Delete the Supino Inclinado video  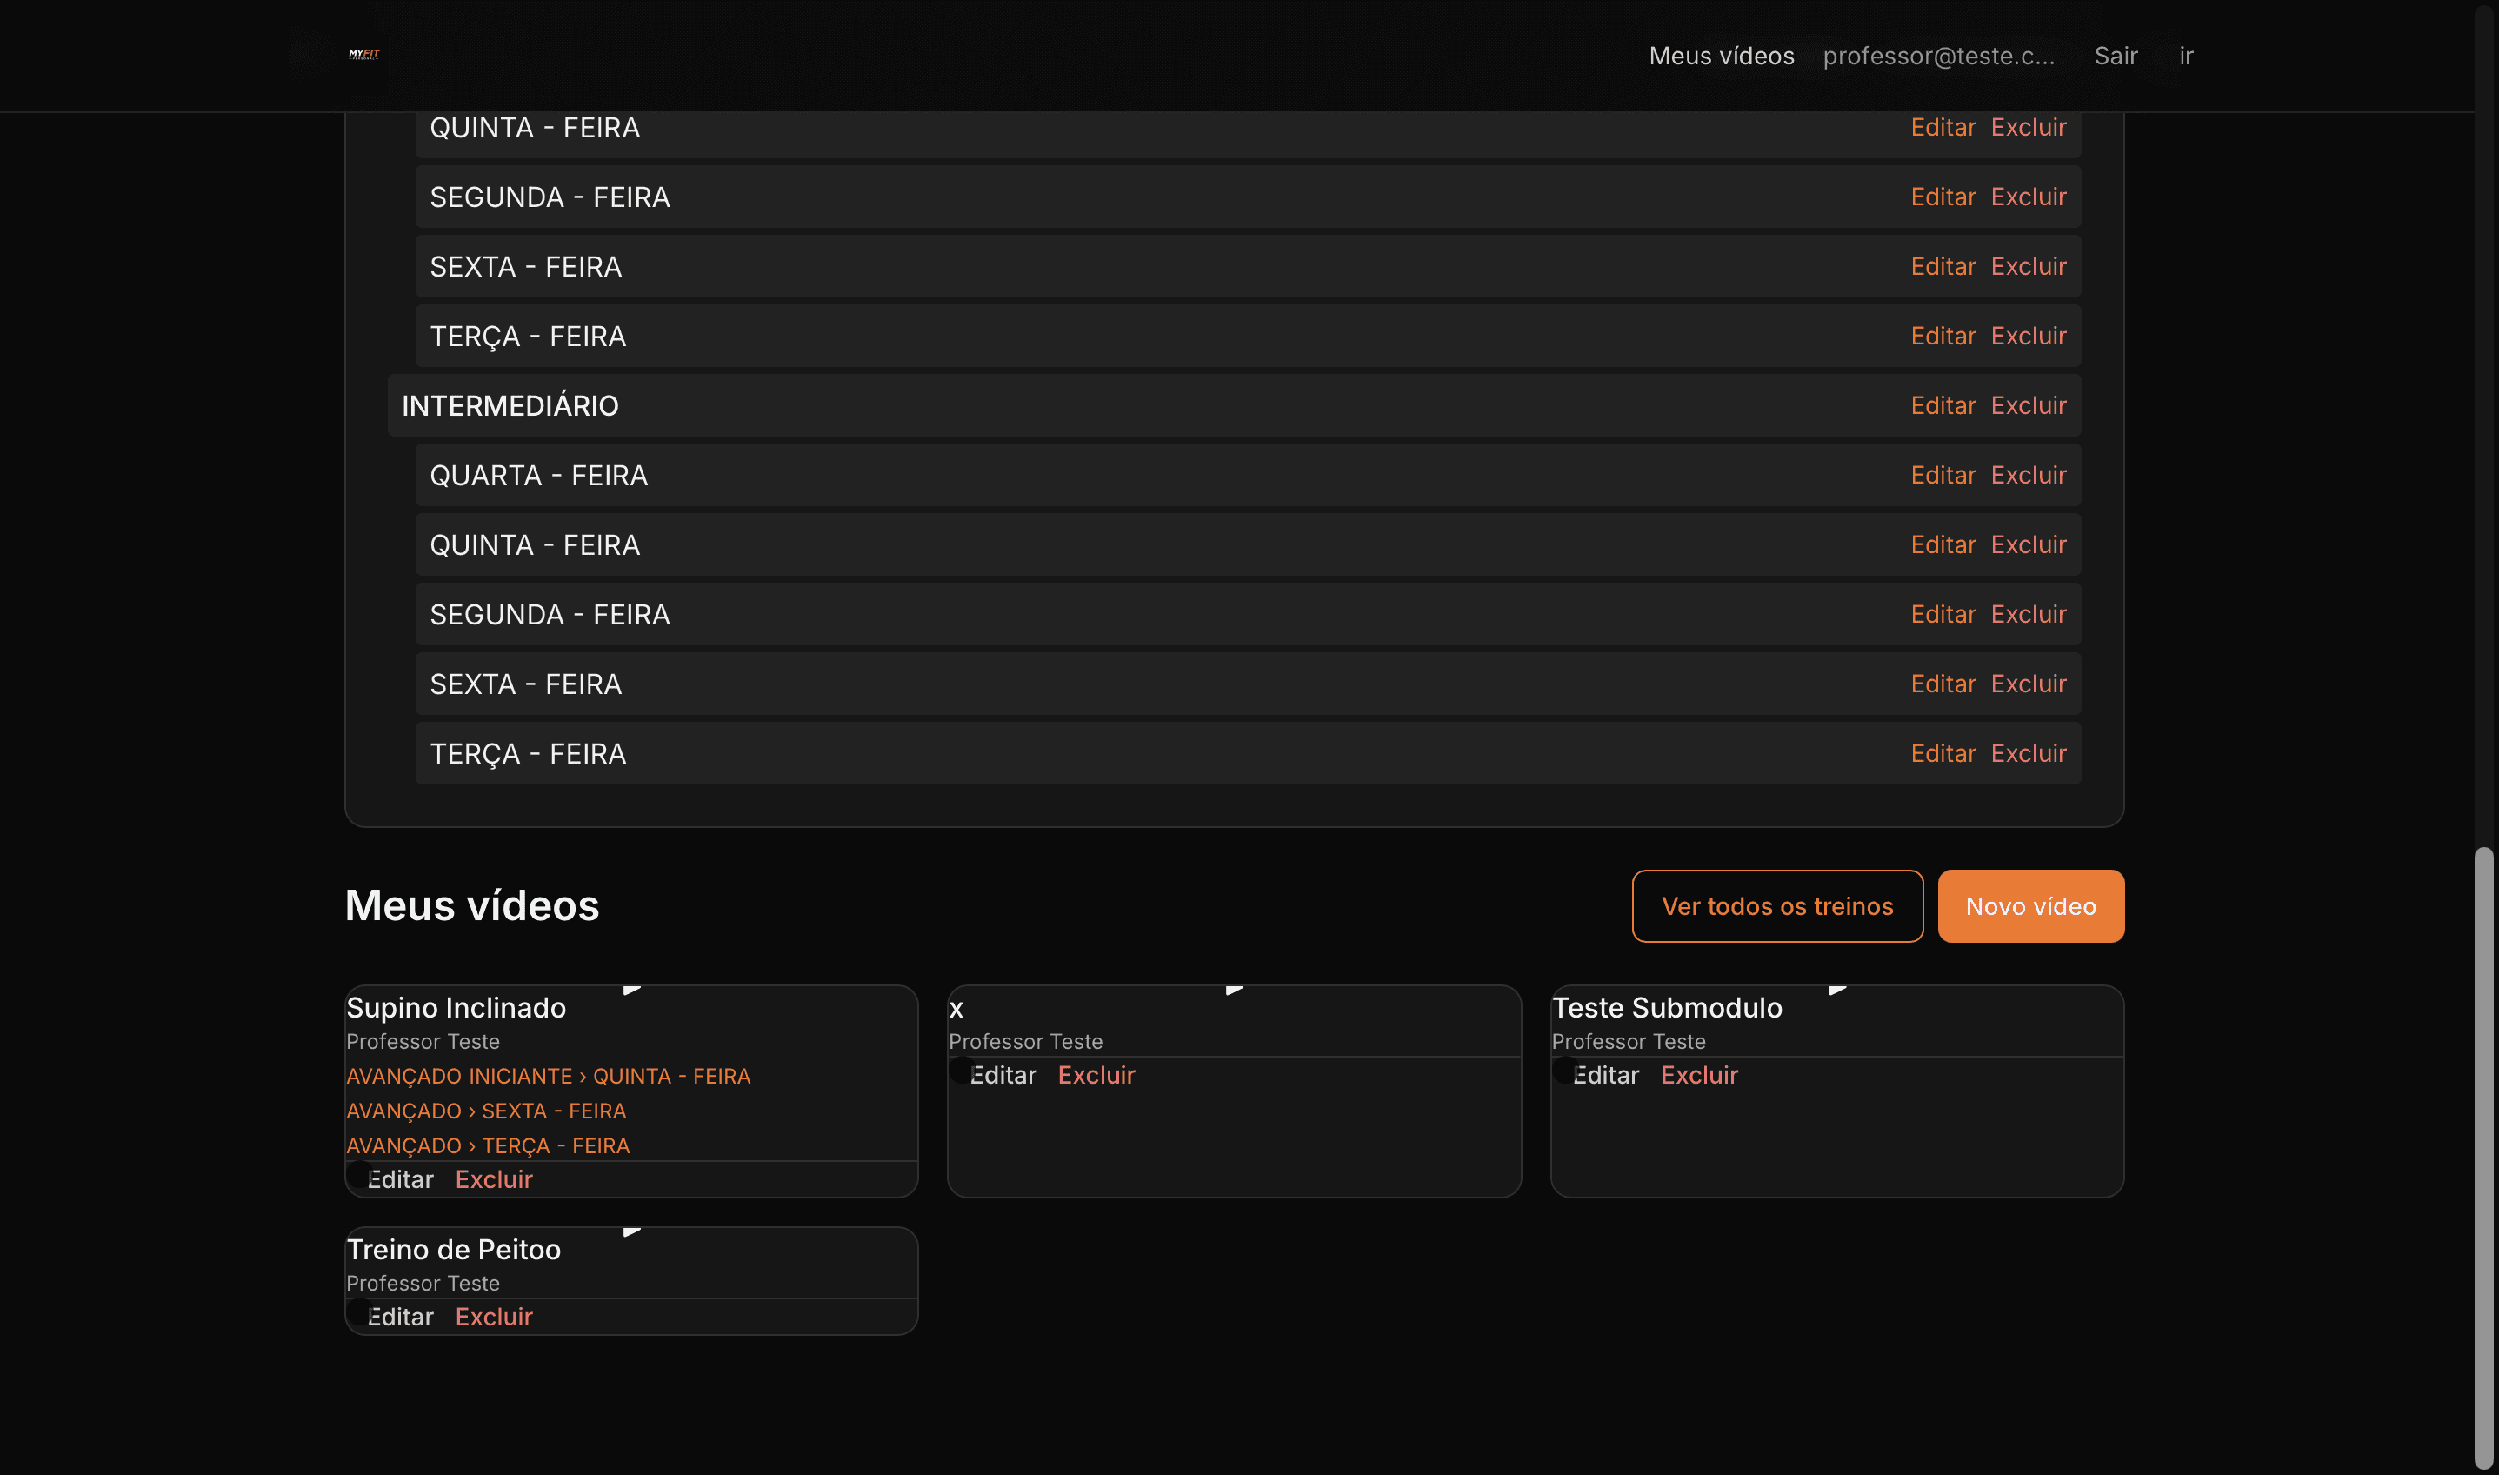(x=494, y=1180)
